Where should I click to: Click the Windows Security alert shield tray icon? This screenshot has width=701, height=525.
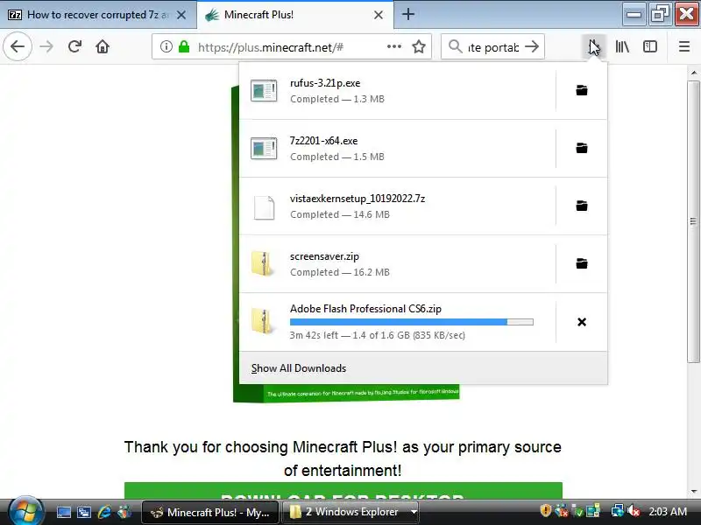click(545, 510)
